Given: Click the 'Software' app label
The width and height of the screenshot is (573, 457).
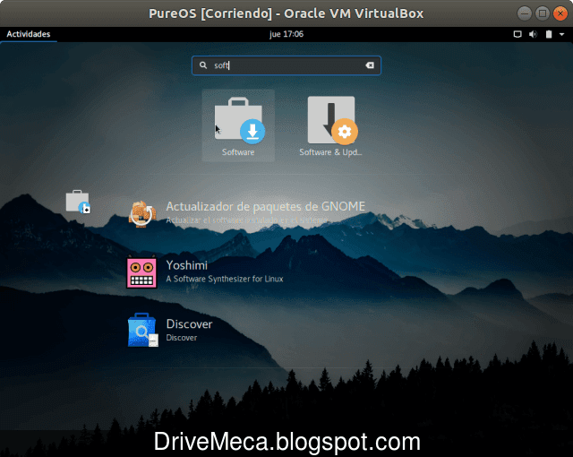Looking at the screenshot, I should click(x=238, y=152).
